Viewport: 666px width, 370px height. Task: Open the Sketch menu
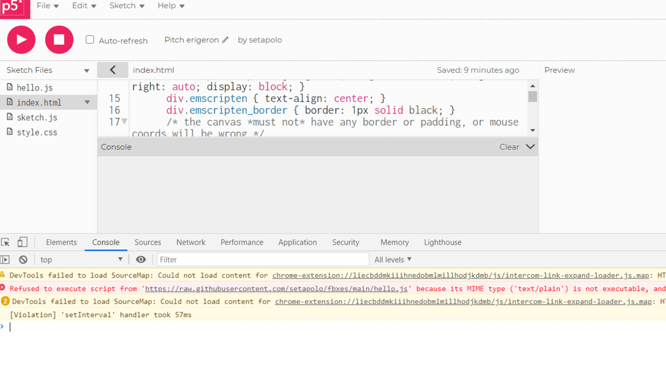pos(127,6)
